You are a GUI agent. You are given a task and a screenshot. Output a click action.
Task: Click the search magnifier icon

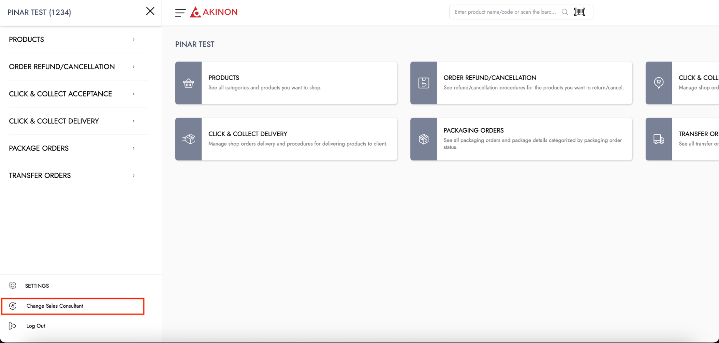click(565, 12)
